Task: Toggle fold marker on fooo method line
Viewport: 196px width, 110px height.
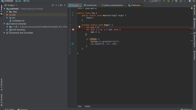Action: click(76, 25)
